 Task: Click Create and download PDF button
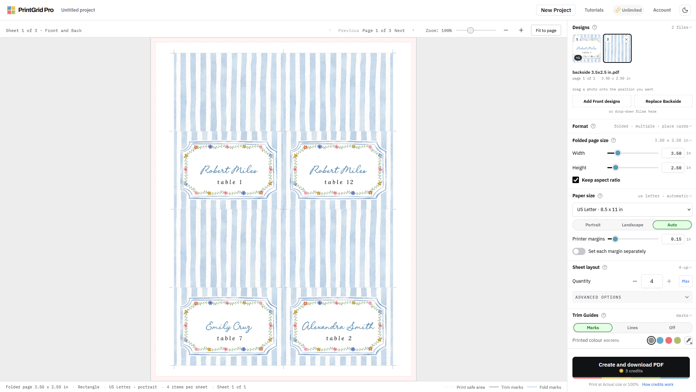click(x=631, y=367)
